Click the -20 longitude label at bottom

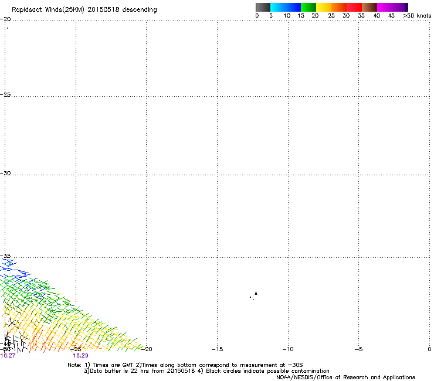coord(147,349)
